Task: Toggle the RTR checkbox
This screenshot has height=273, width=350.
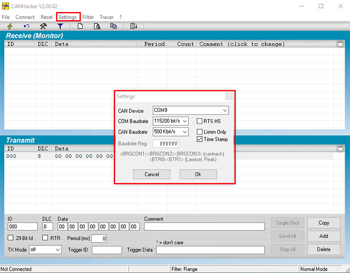Action: (45, 237)
